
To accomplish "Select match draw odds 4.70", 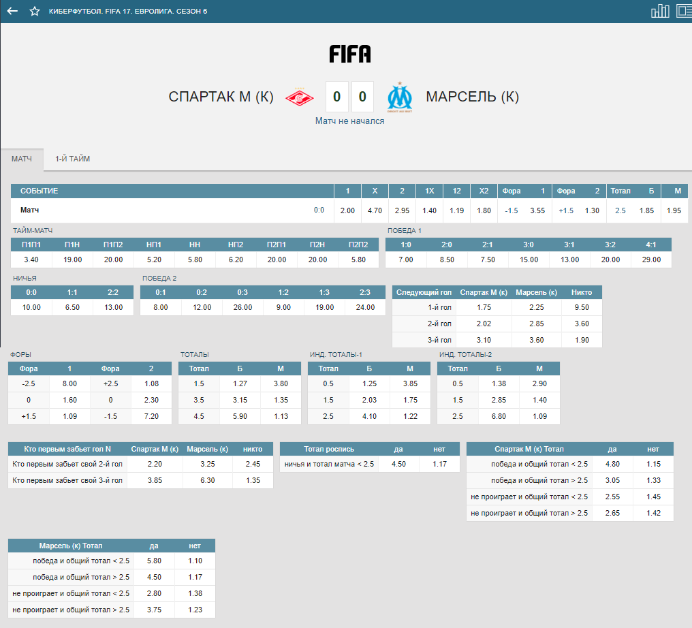I will pos(375,210).
